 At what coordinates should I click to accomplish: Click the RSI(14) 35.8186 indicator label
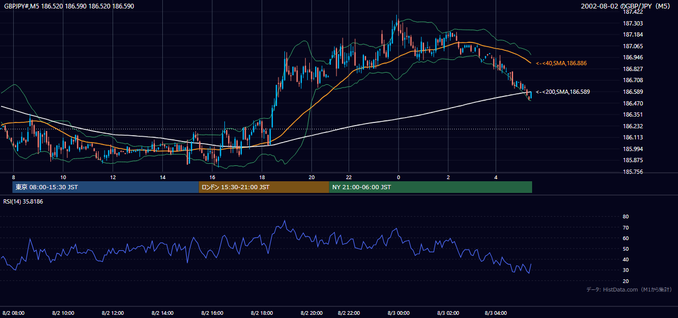click(x=23, y=201)
